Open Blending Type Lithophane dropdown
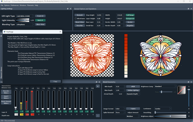 [25, 24]
